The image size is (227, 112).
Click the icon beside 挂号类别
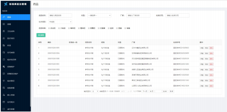click(x=4, y=53)
